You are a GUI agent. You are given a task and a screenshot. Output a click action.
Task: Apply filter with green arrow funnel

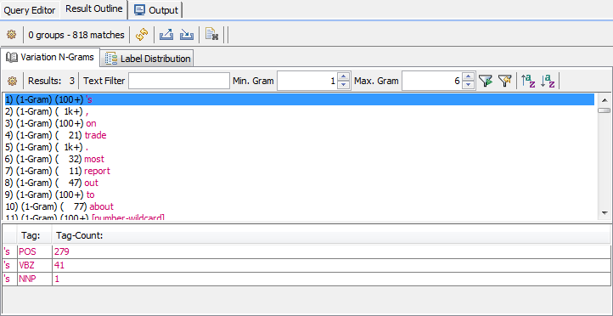click(486, 81)
